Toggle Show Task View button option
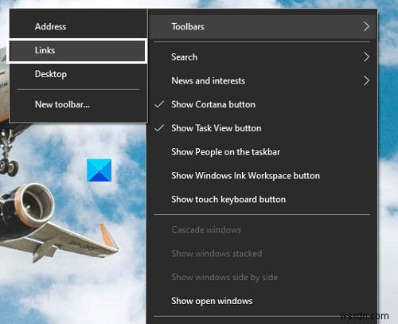The width and height of the screenshot is (398, 324). pos(263,128)
